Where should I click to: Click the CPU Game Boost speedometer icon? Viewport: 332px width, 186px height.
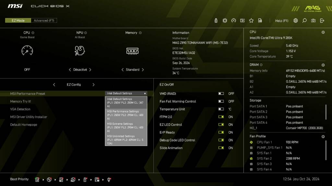tap(27, 51)
